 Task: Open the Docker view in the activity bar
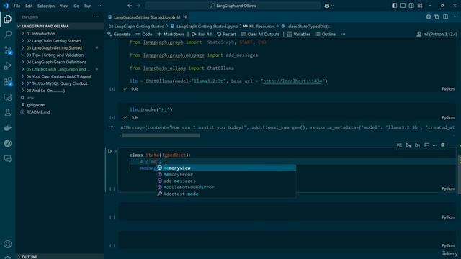pos(8,128)
